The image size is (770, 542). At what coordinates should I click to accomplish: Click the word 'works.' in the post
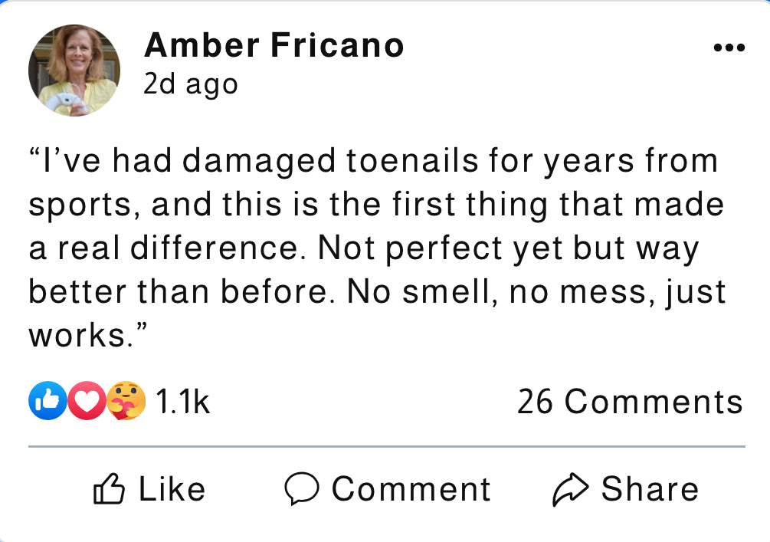pos(81,336)
